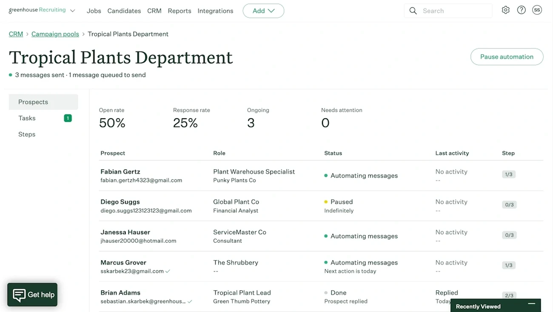This screenshot has height=312, width=553.
Task: Click the Pause automation button
Action: point(506,57)
